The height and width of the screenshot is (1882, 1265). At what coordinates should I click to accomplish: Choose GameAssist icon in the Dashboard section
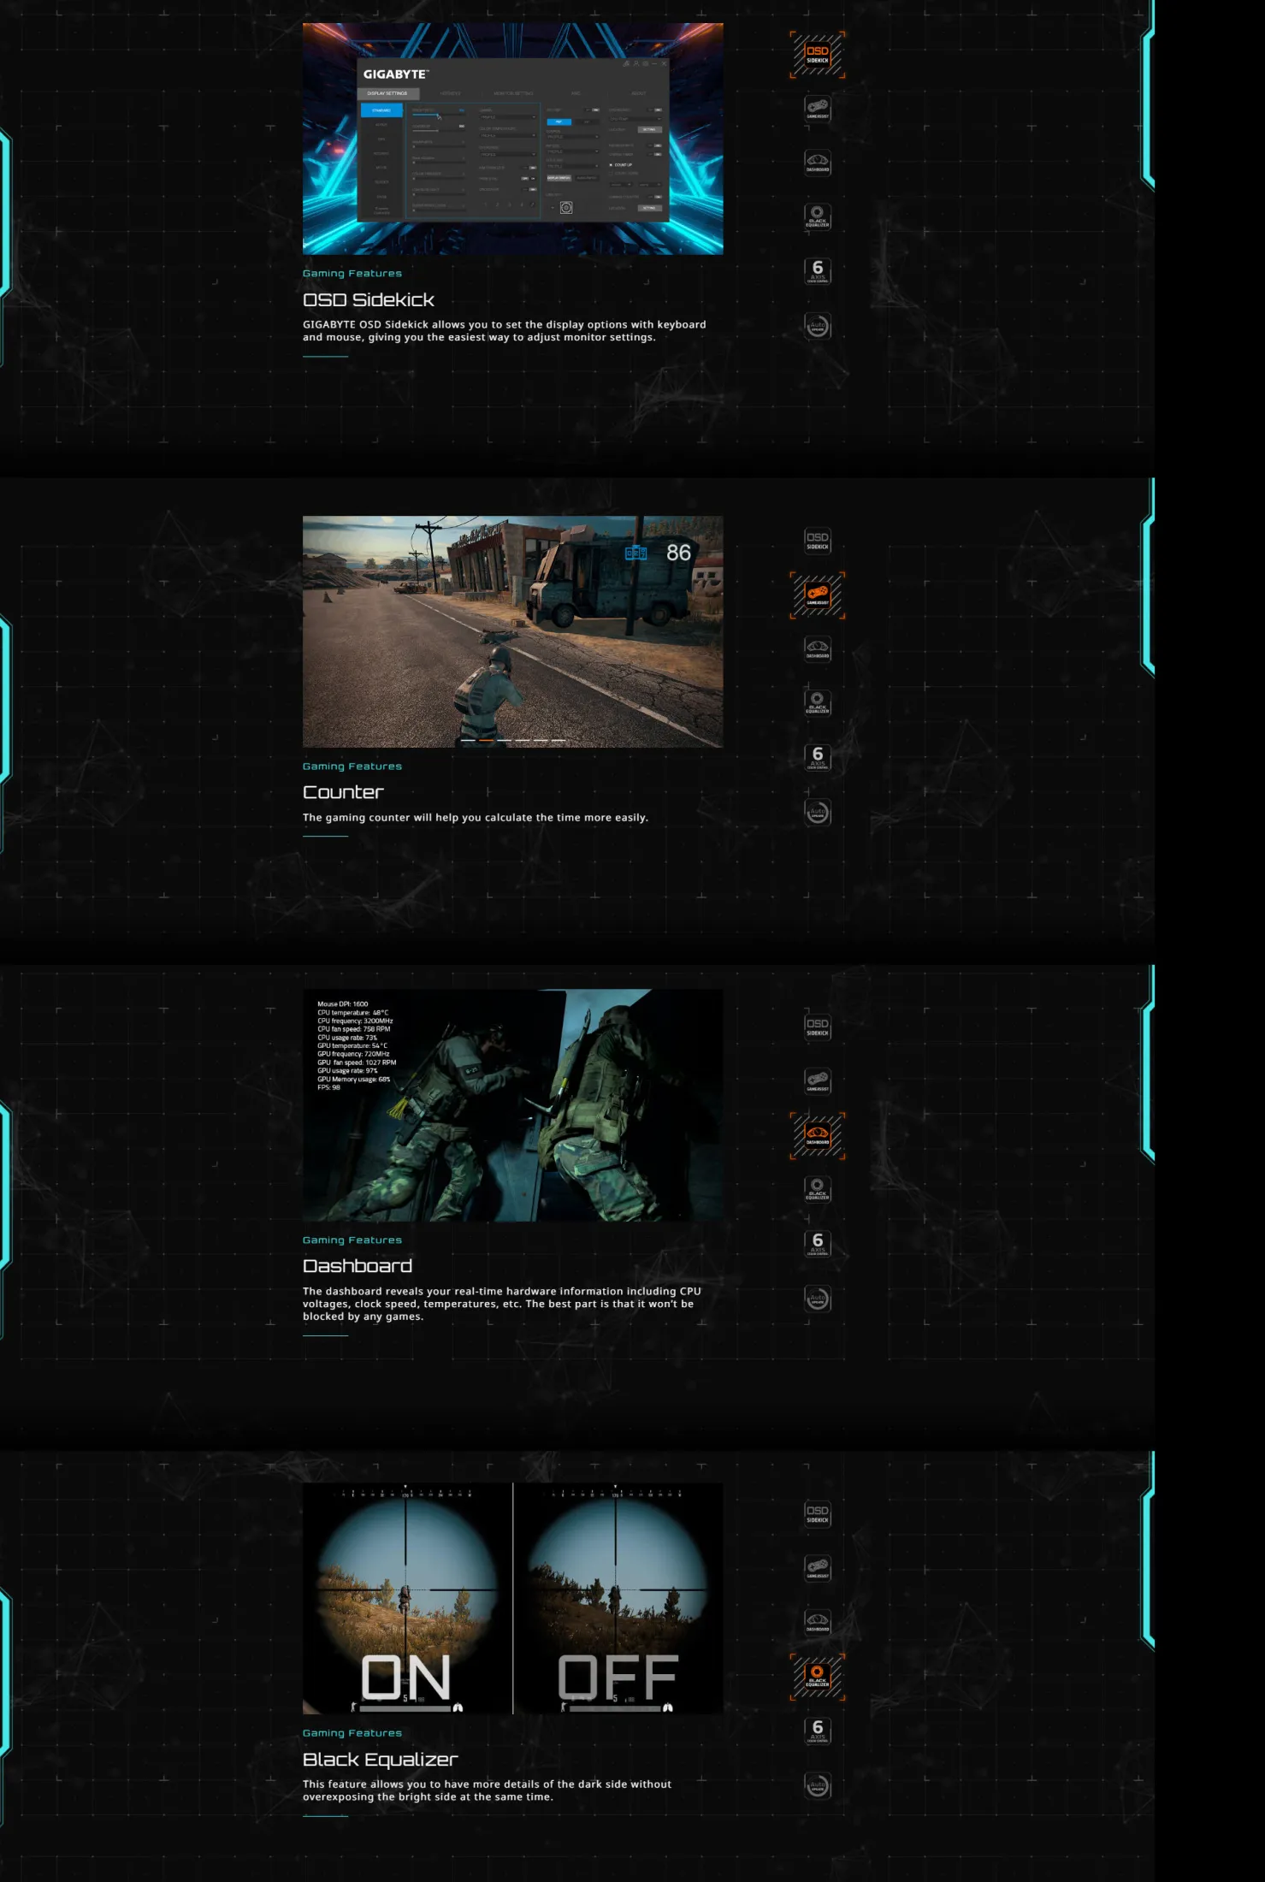[817, 1080]
